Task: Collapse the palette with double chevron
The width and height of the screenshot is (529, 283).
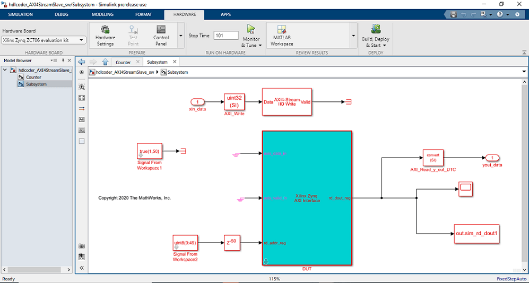Action: [81, 268]
